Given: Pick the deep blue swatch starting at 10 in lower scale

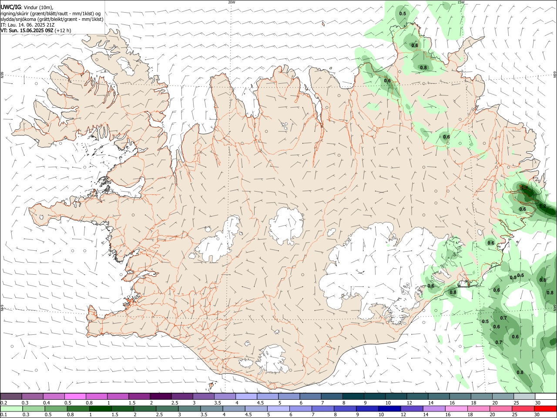Looking at the screenshot, I should pos(389,408).
